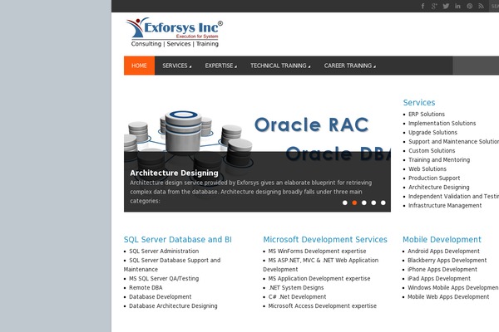Select the first slider dot
The width and height of the screenshot is (499, 332).
(344, 203)
